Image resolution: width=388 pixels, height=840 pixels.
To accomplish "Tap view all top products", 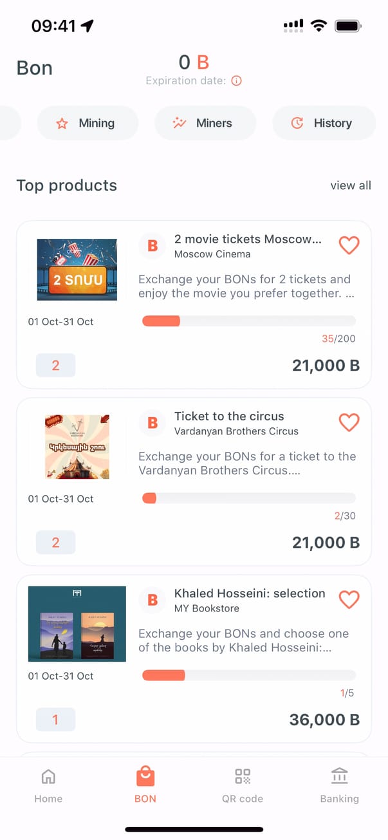I will pyautogui.click(x=351, y=185).
